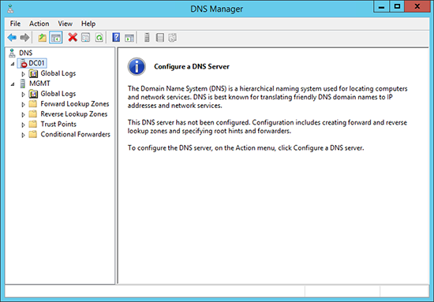The image size is (434, 302).
Task: Click Global Logs icon under DC01
Action: 33,73
